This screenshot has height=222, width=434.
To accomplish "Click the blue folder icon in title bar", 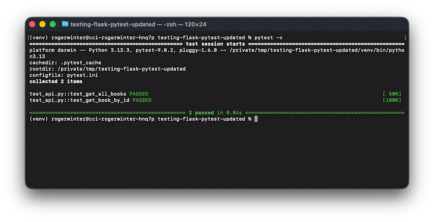I will [x=65, y=24].
